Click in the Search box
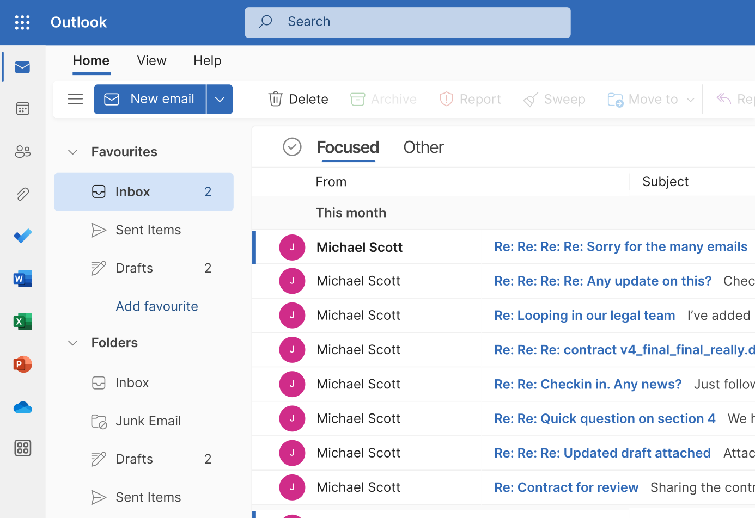Viewport: 755px width, 519px height. click(407, 22)
